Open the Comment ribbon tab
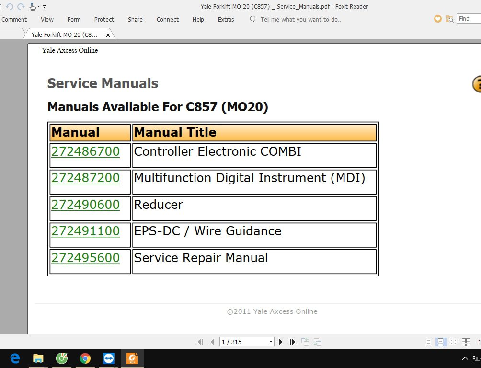This screenshot has height=368, width=481. [14, 19]
